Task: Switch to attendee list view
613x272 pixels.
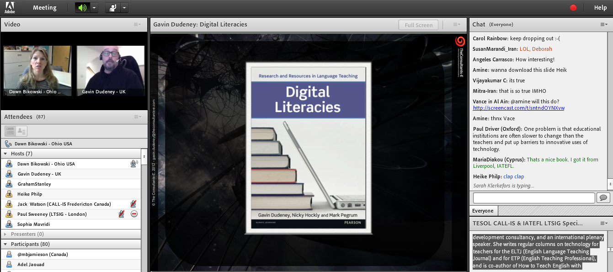Action: (x=10, y=131)
